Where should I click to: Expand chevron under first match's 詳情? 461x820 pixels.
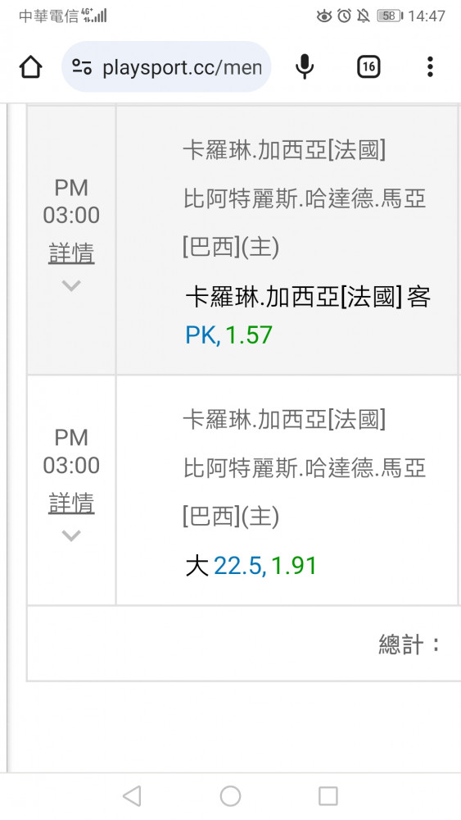(x=71, y=285)
